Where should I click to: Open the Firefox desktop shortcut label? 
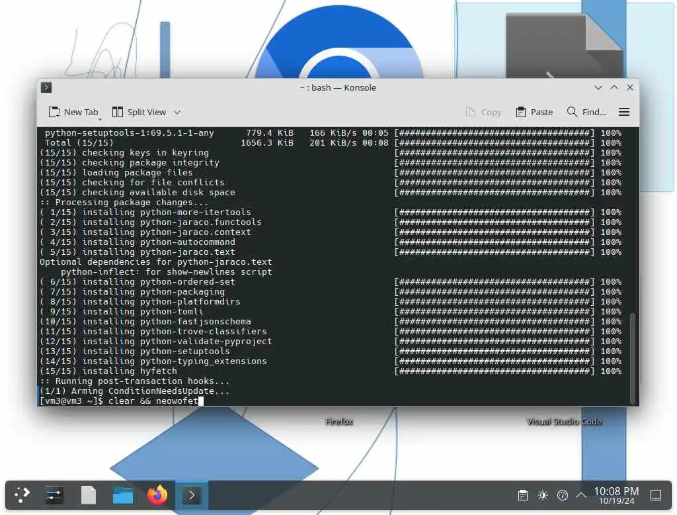(339, 422)
